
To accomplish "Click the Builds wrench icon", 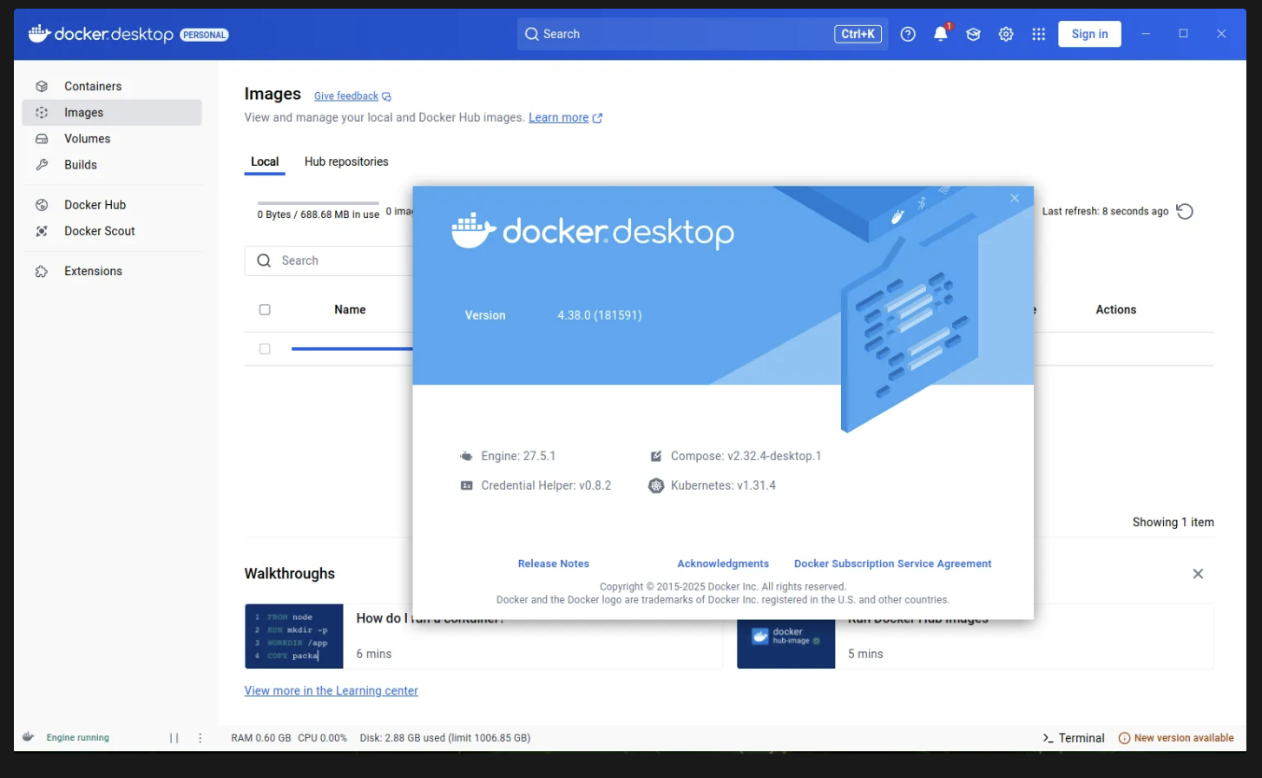I will click(x=42, y=164).
